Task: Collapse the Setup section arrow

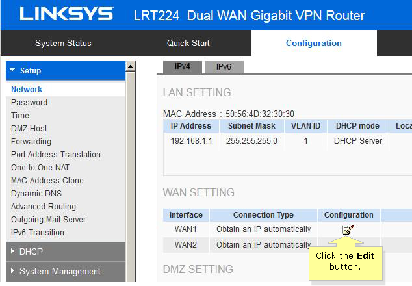Action: [12, 70]
